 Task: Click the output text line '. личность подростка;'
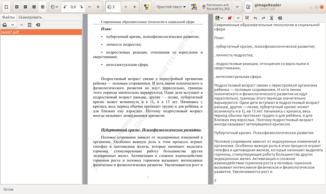(x=234, y=55)
